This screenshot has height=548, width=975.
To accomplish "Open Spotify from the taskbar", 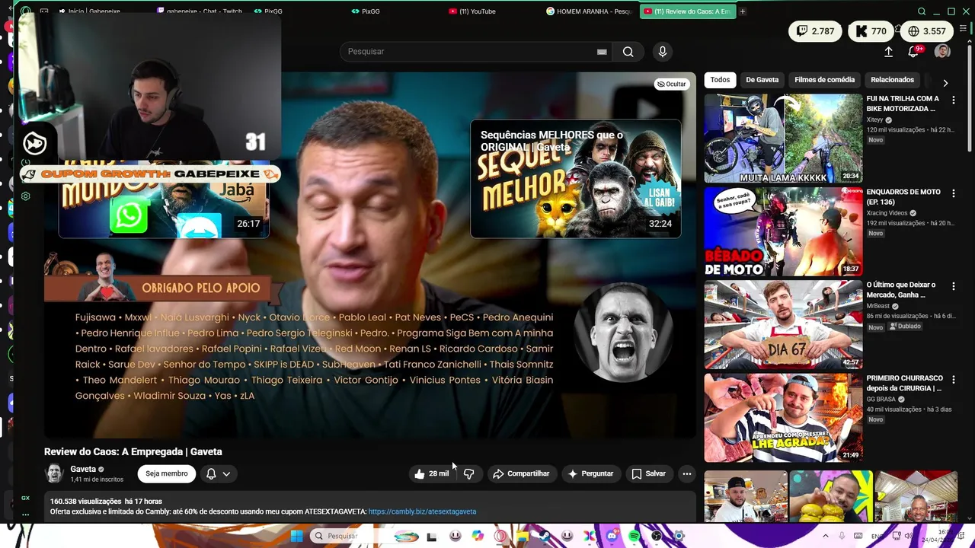I will point(634,536).
